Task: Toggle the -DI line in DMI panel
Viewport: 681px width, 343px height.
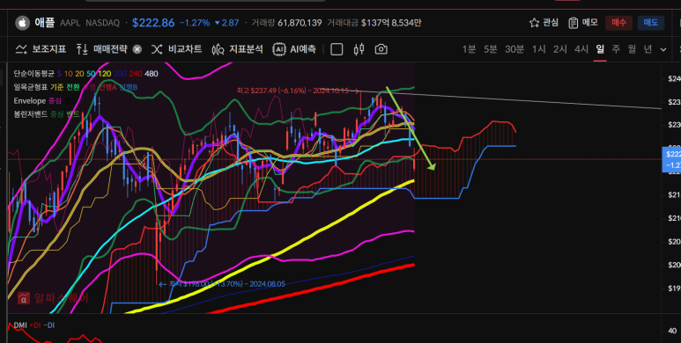Action: [48, 325]
